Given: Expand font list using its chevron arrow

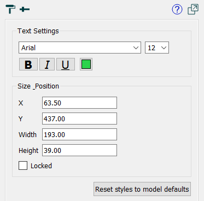Looking at the screenshot, I should 136,48.
